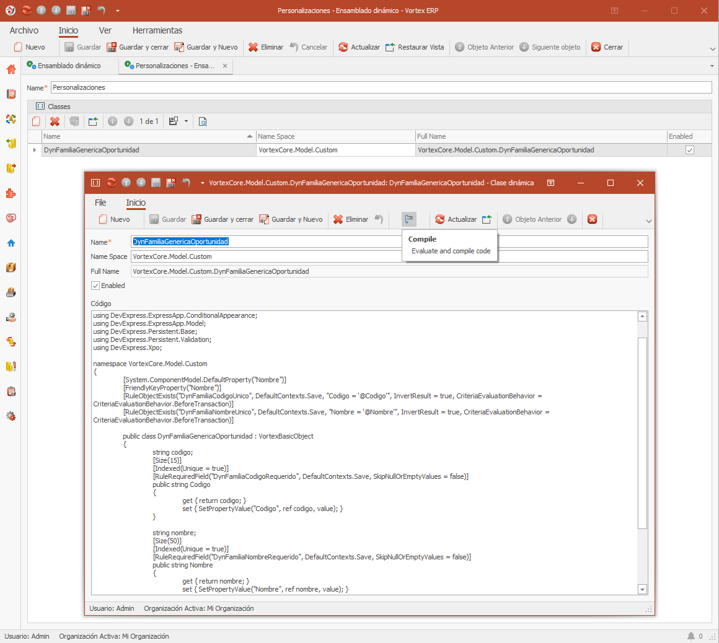Click the undo icon in the dialog toolbar

(379, 219)
